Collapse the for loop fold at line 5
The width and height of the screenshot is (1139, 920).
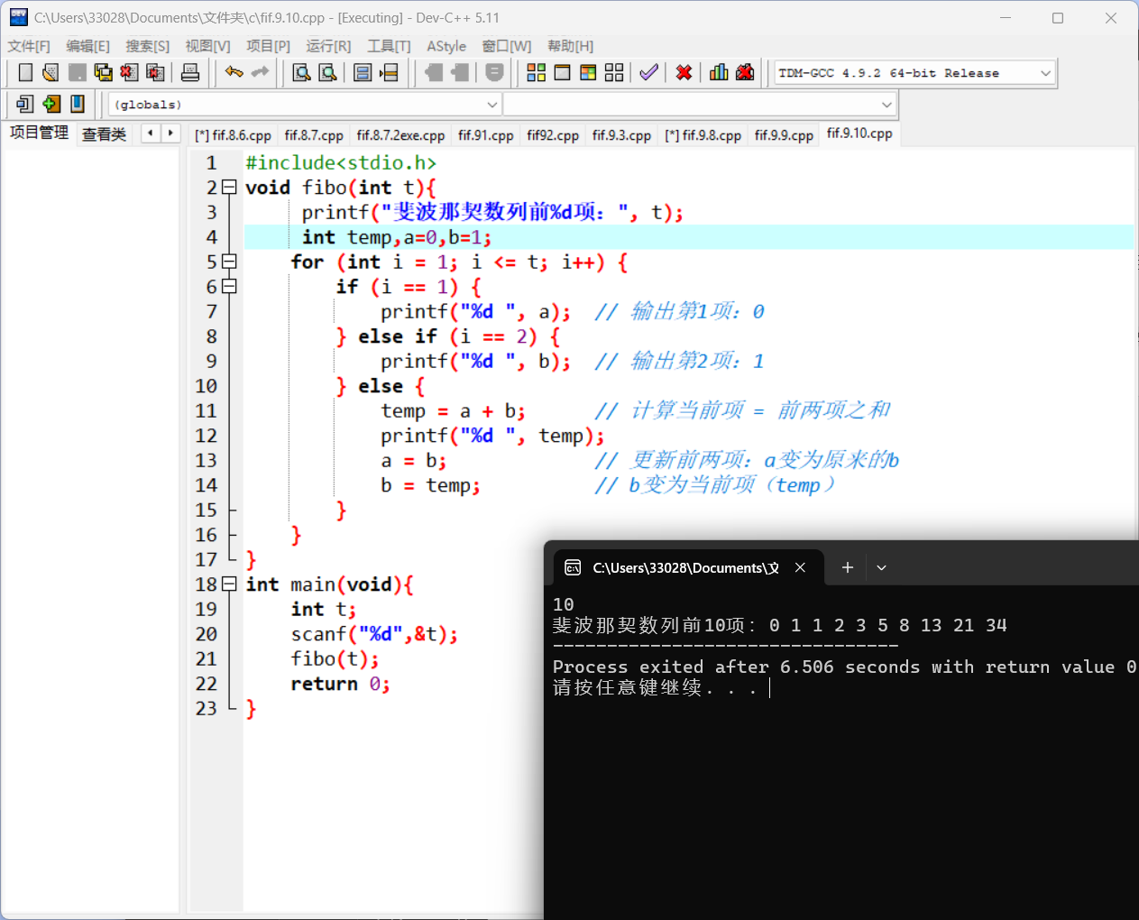click(229, 262)
